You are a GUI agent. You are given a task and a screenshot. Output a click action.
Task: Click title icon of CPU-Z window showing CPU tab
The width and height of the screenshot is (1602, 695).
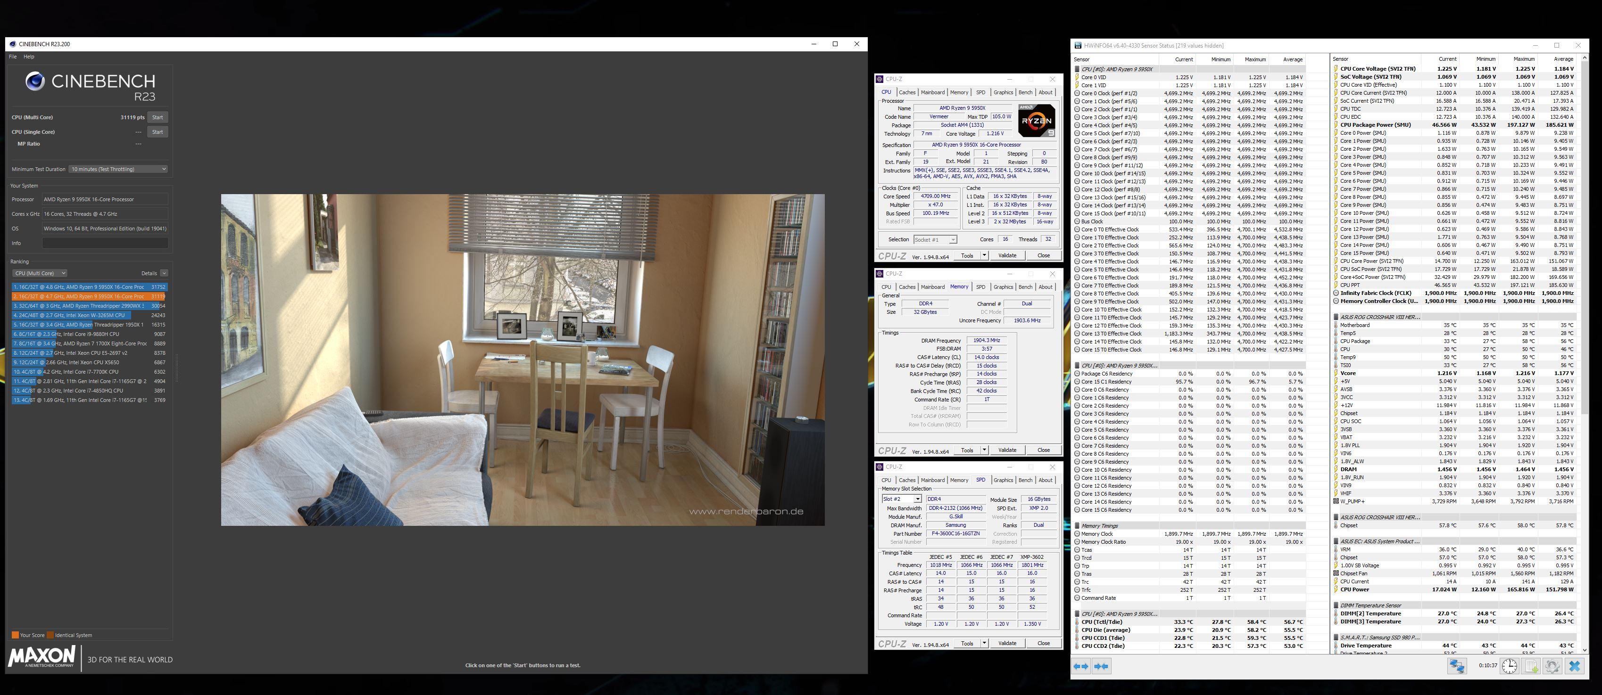tap(880, 79)
